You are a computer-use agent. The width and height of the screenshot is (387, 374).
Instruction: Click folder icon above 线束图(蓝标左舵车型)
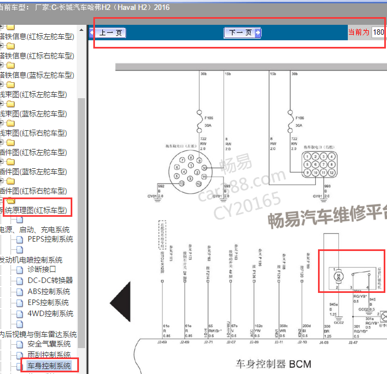[10, 104]
